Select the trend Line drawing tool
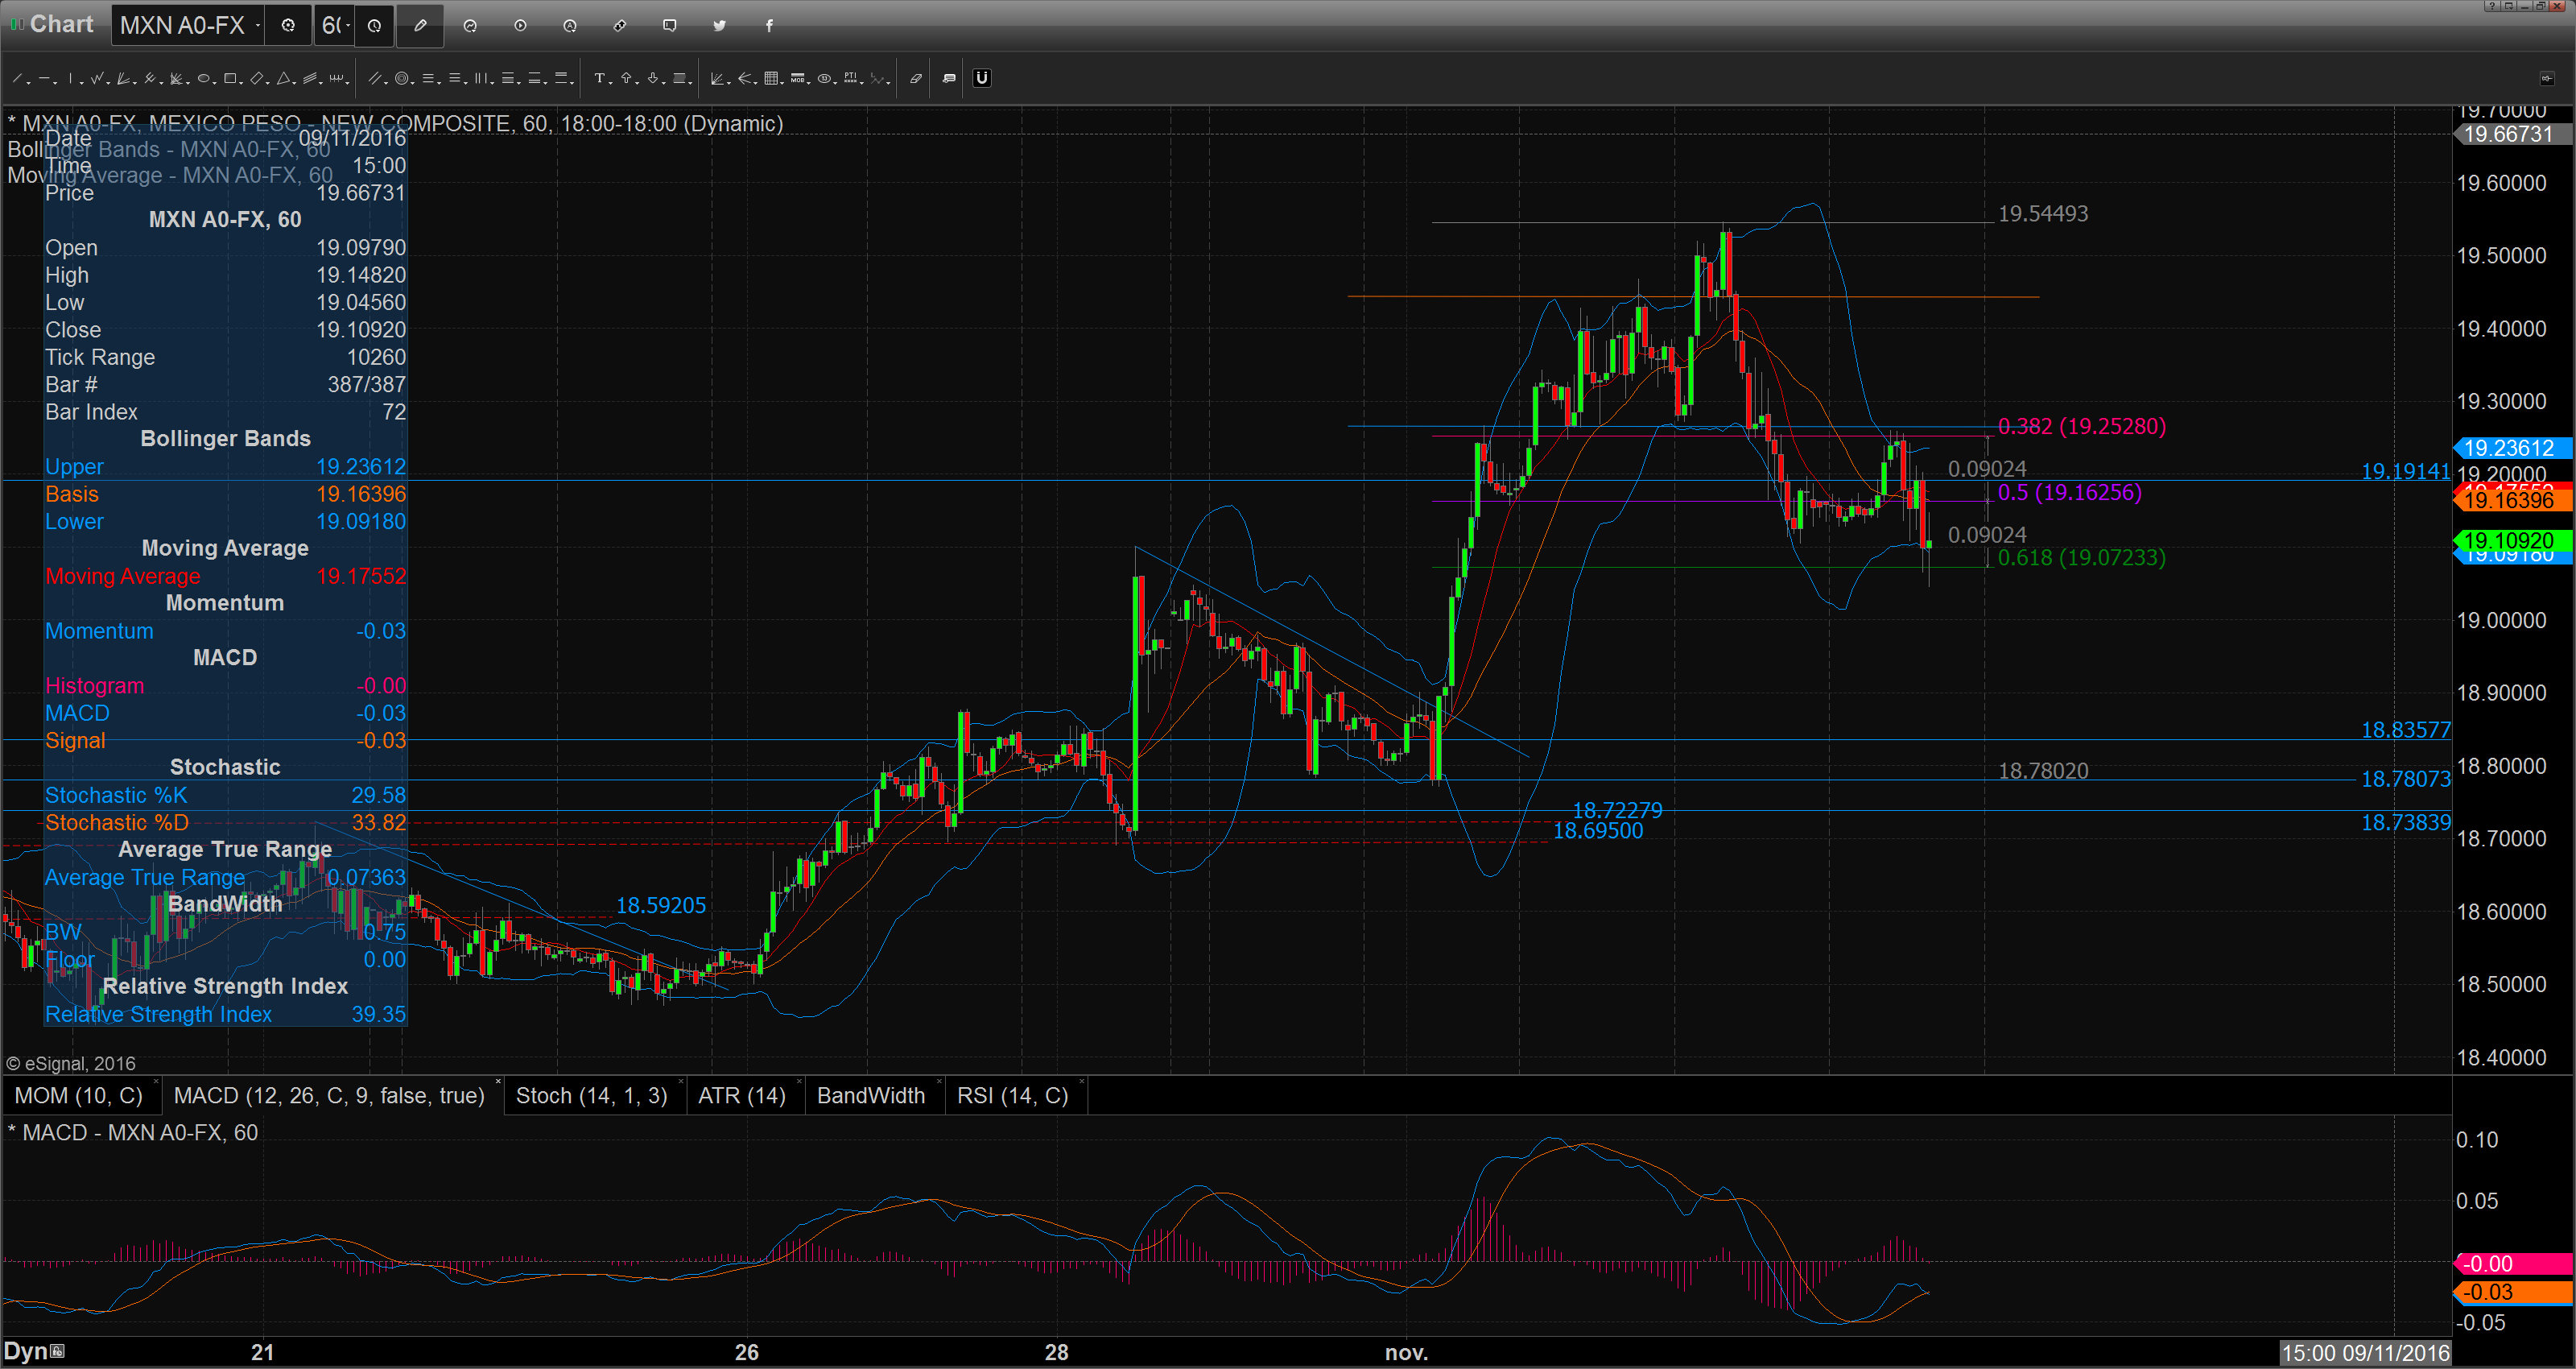 [17, 78]
